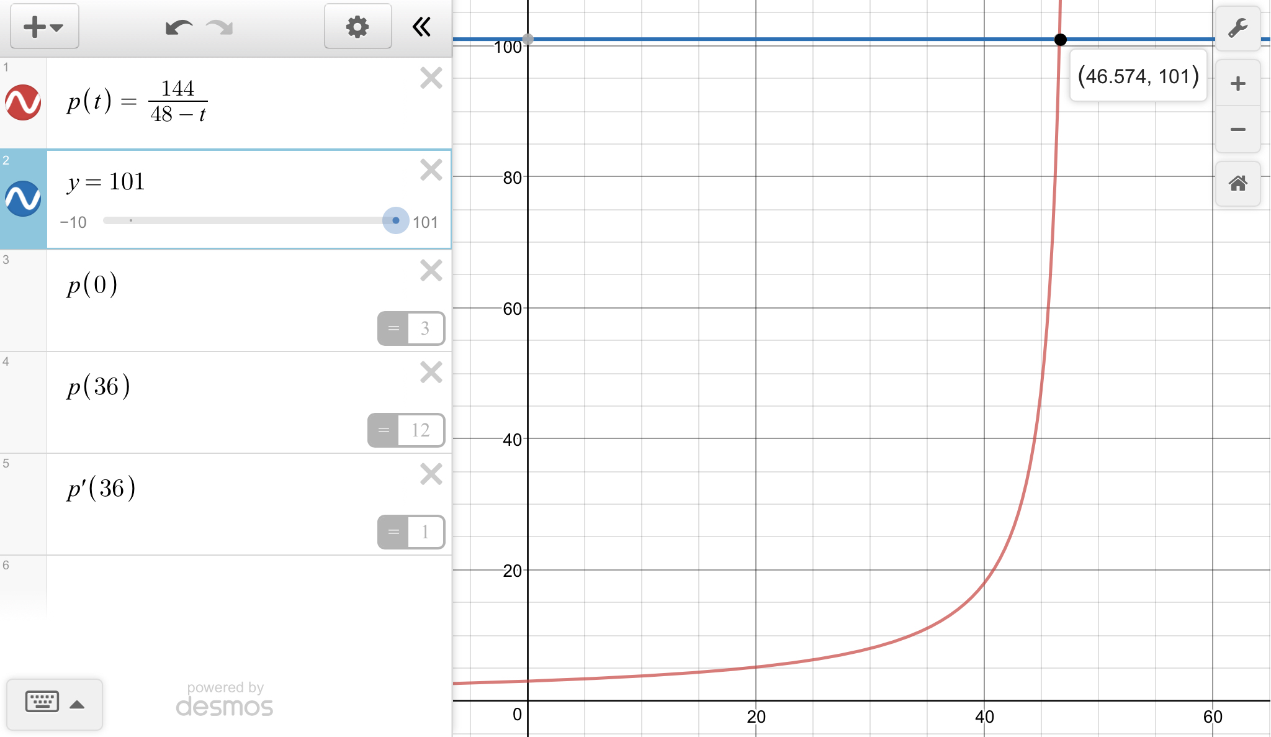
Task: Open graph settings wrench icon
Action: click(1237, 28)
